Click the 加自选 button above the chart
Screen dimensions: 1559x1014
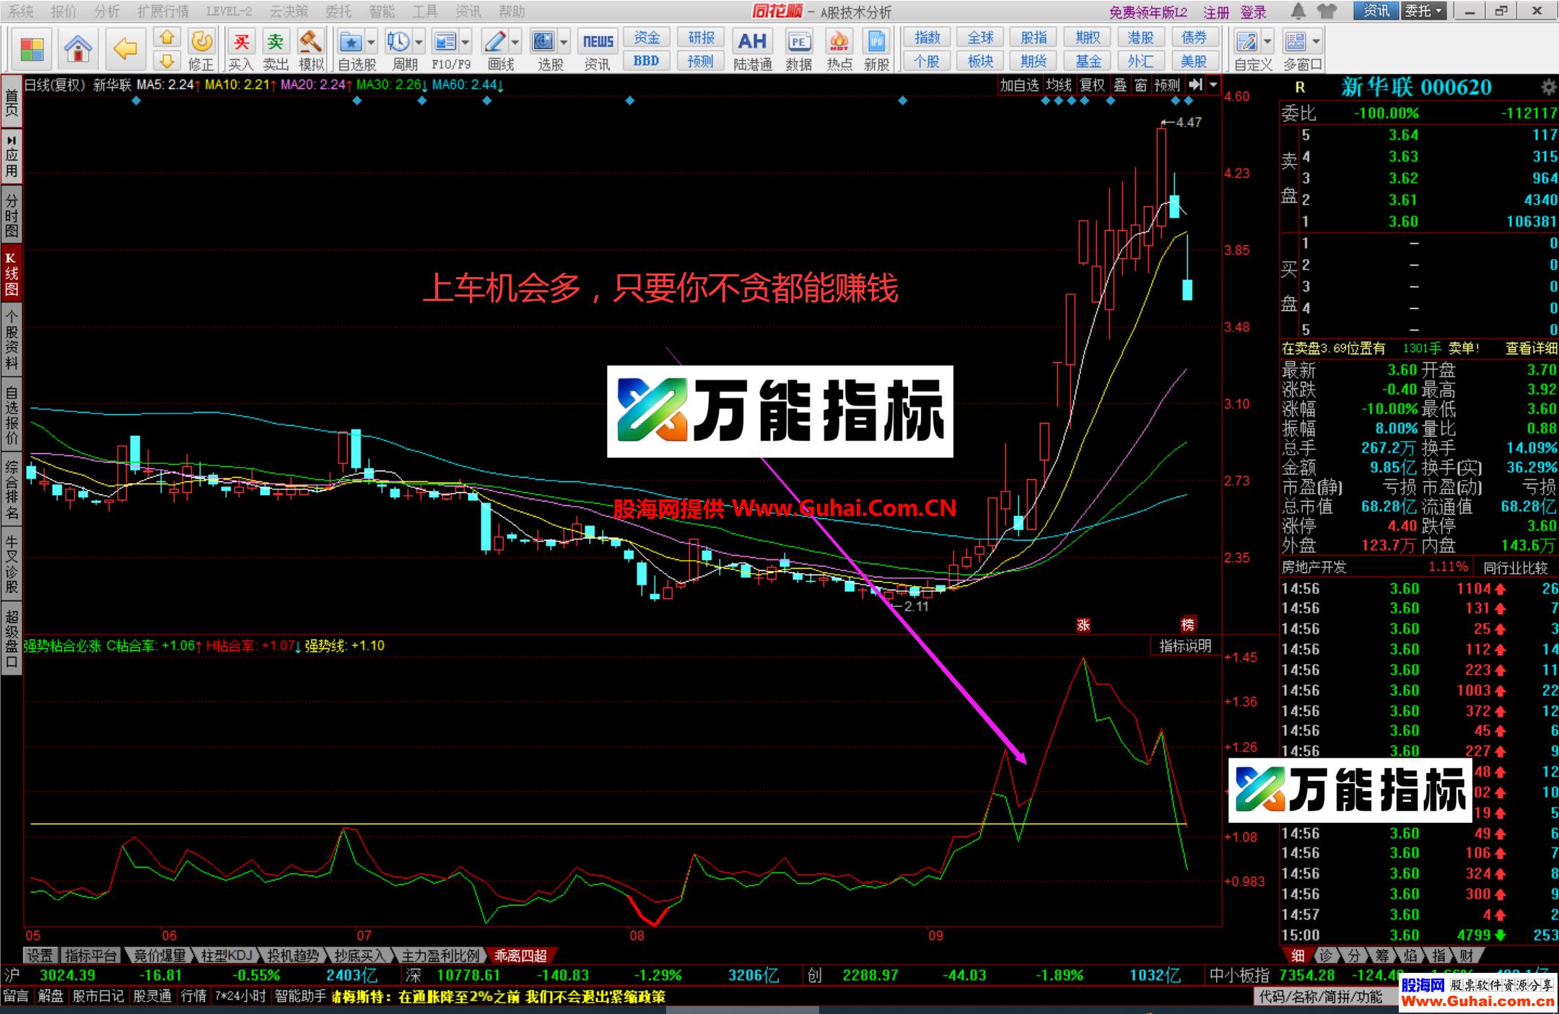tap(1021, 84)
